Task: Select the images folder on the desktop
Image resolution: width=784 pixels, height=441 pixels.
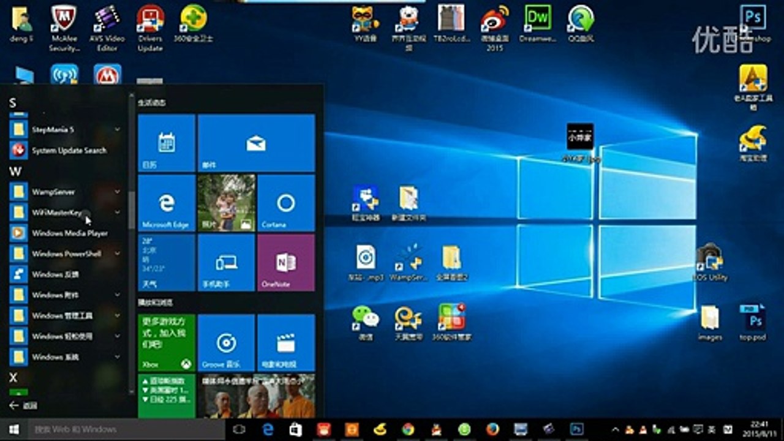Action: click(x=709, y=322)
